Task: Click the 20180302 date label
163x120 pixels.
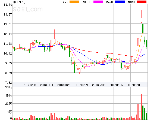Action: 99,85
